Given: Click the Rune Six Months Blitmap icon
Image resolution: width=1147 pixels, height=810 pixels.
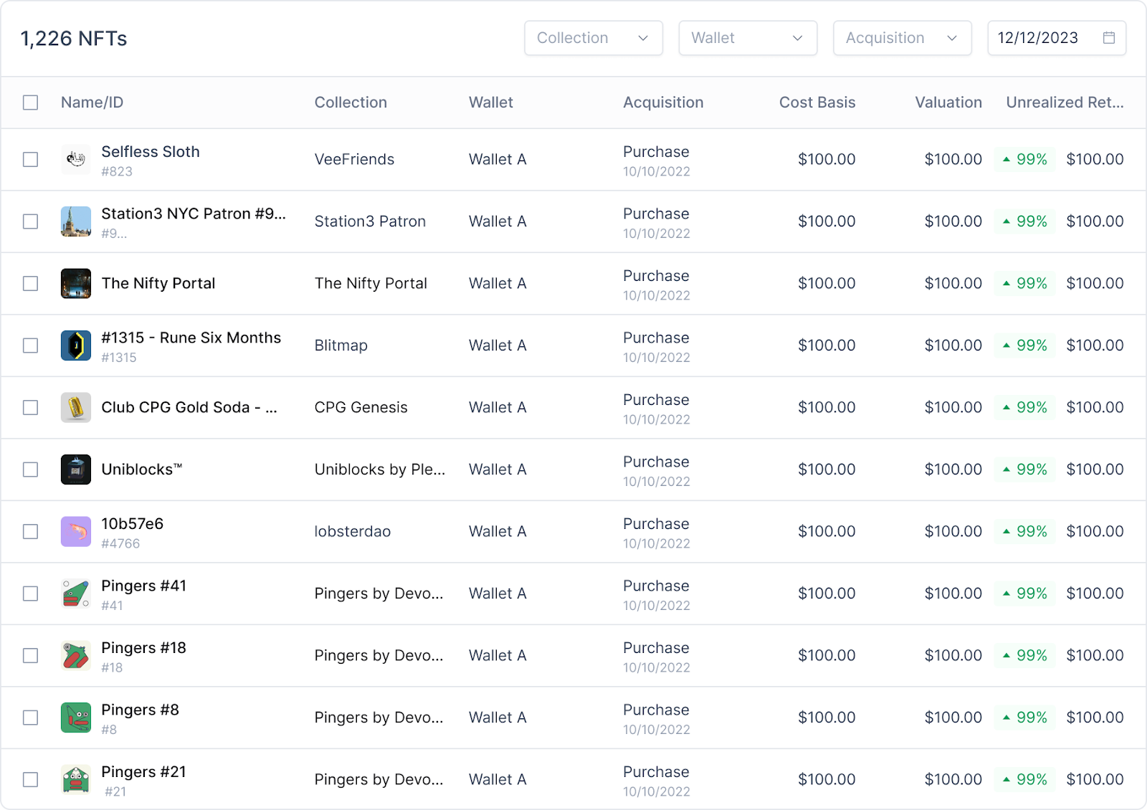Looking at the screenshot, I should coord(76,346).
